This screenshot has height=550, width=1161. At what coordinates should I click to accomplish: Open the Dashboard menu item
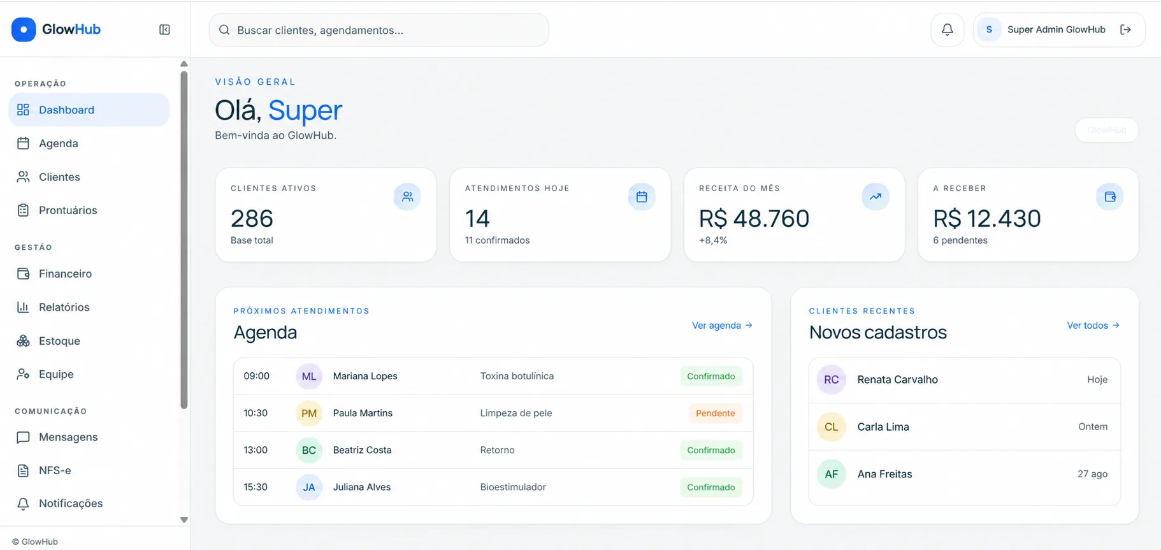pos(89,110)
